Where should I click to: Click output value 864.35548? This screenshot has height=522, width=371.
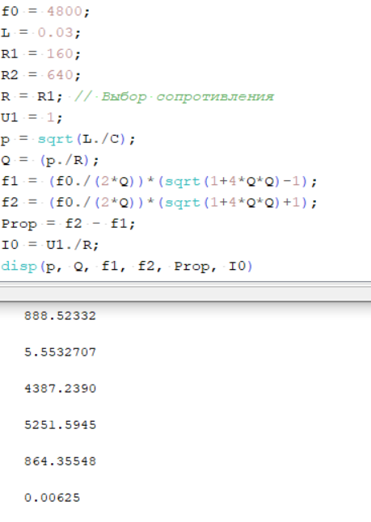click(x=61, y=461)
